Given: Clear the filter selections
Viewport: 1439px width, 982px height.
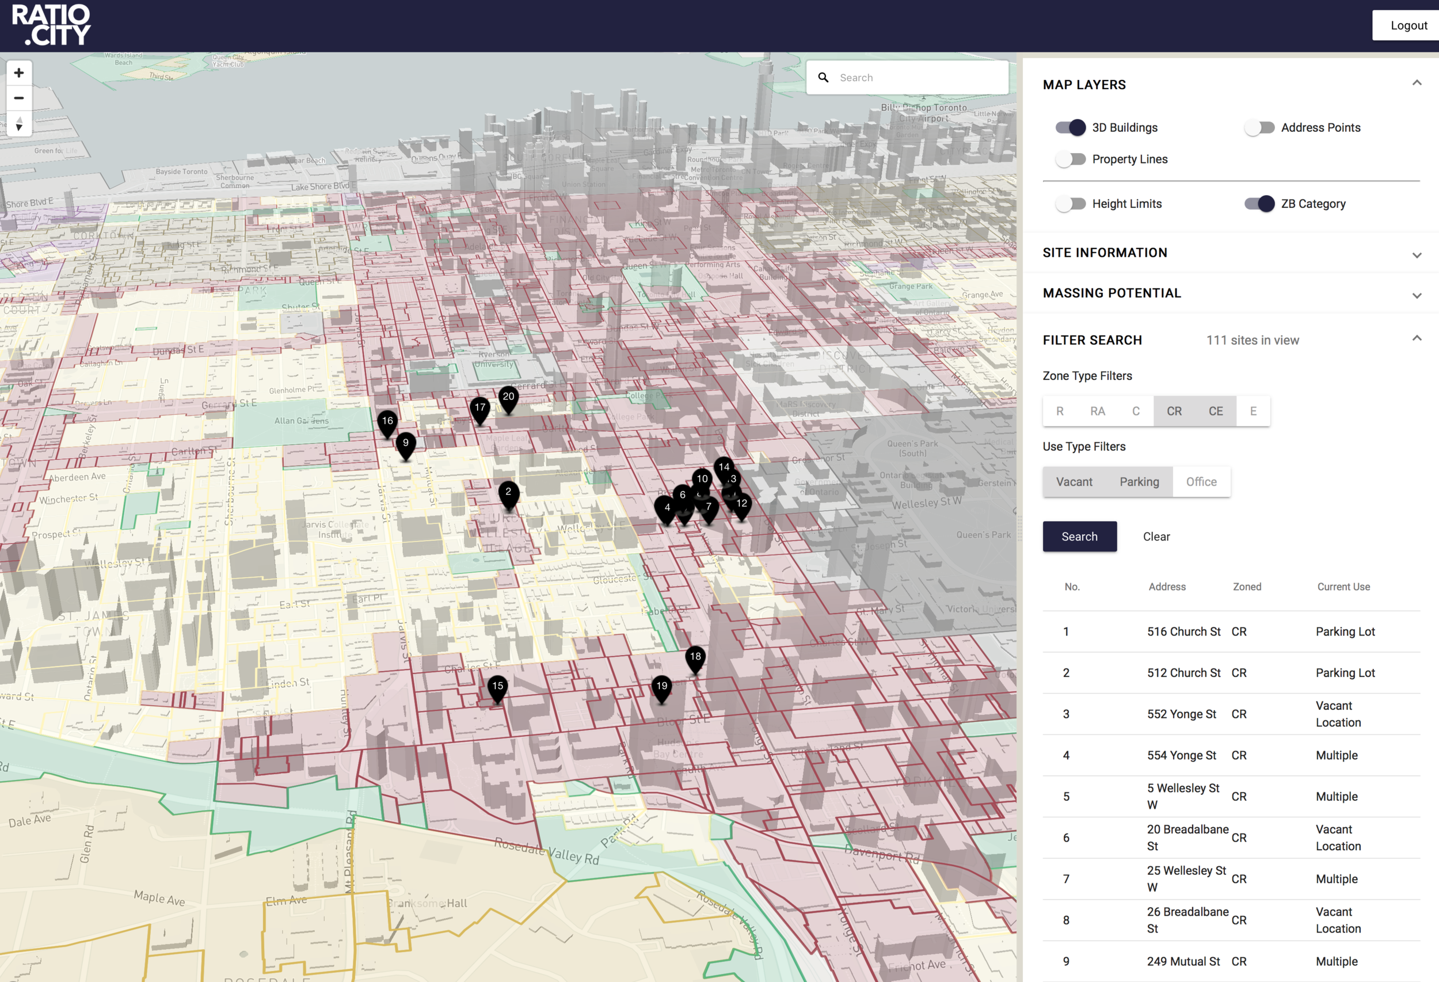Looking at the screenshot, I should coord(1156,537).
